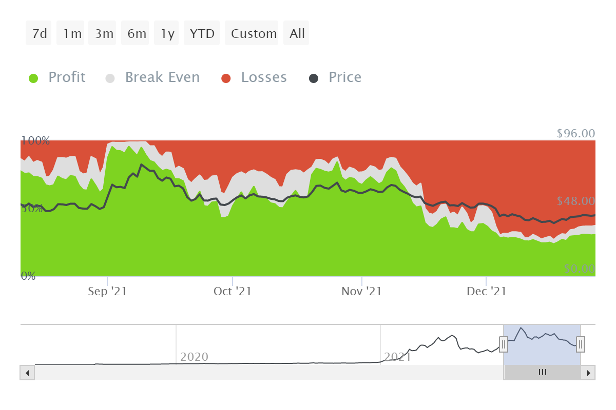Click the left navigator range handle

coord(504,344)
